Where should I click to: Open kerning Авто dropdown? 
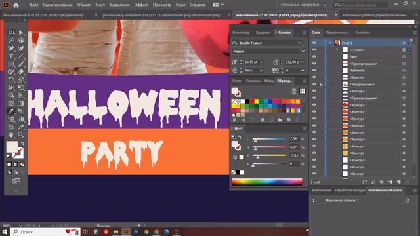pos(261,71)
